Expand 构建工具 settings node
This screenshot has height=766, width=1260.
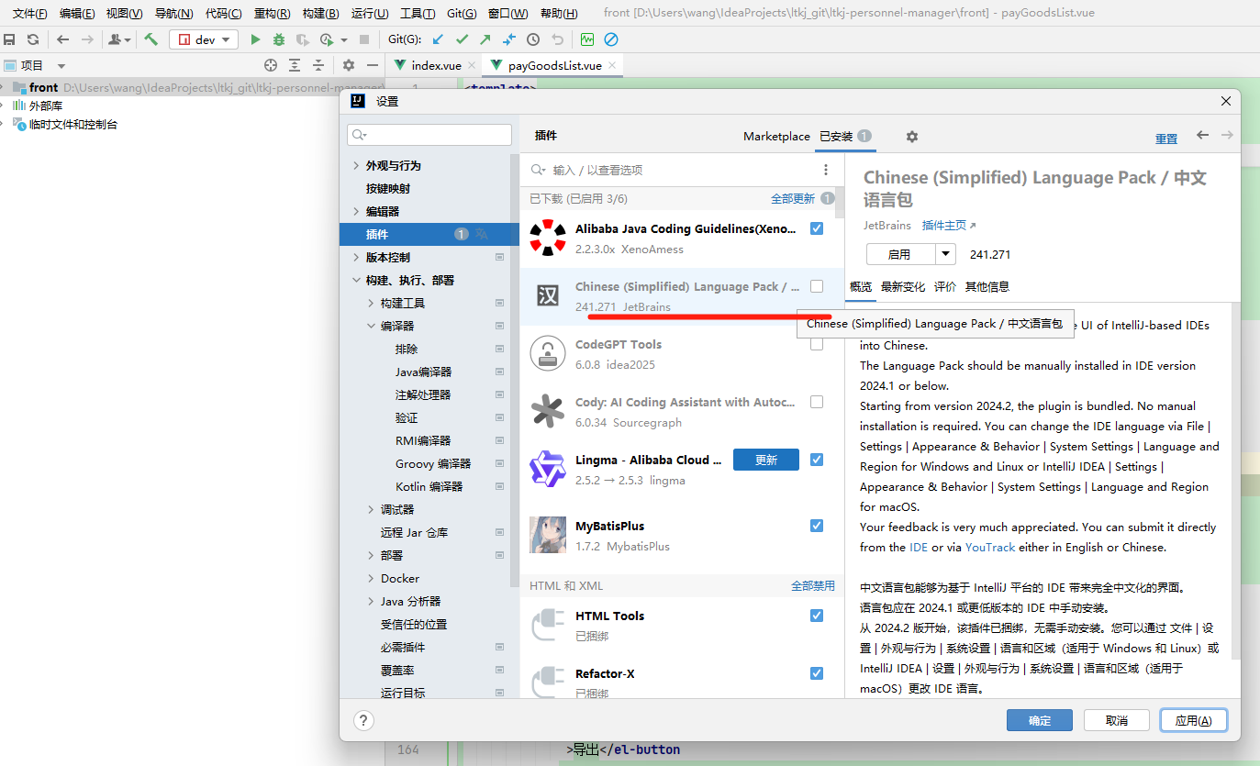371,304
